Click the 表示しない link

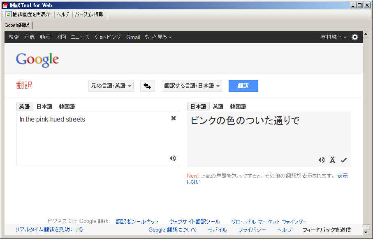tap(343, 176)
